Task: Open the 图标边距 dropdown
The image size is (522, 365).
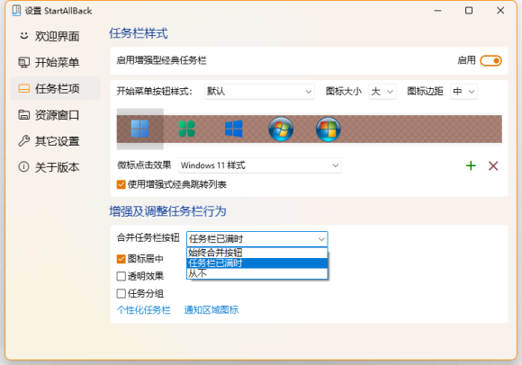Action: pyautogui.click(x=463, y=92)
